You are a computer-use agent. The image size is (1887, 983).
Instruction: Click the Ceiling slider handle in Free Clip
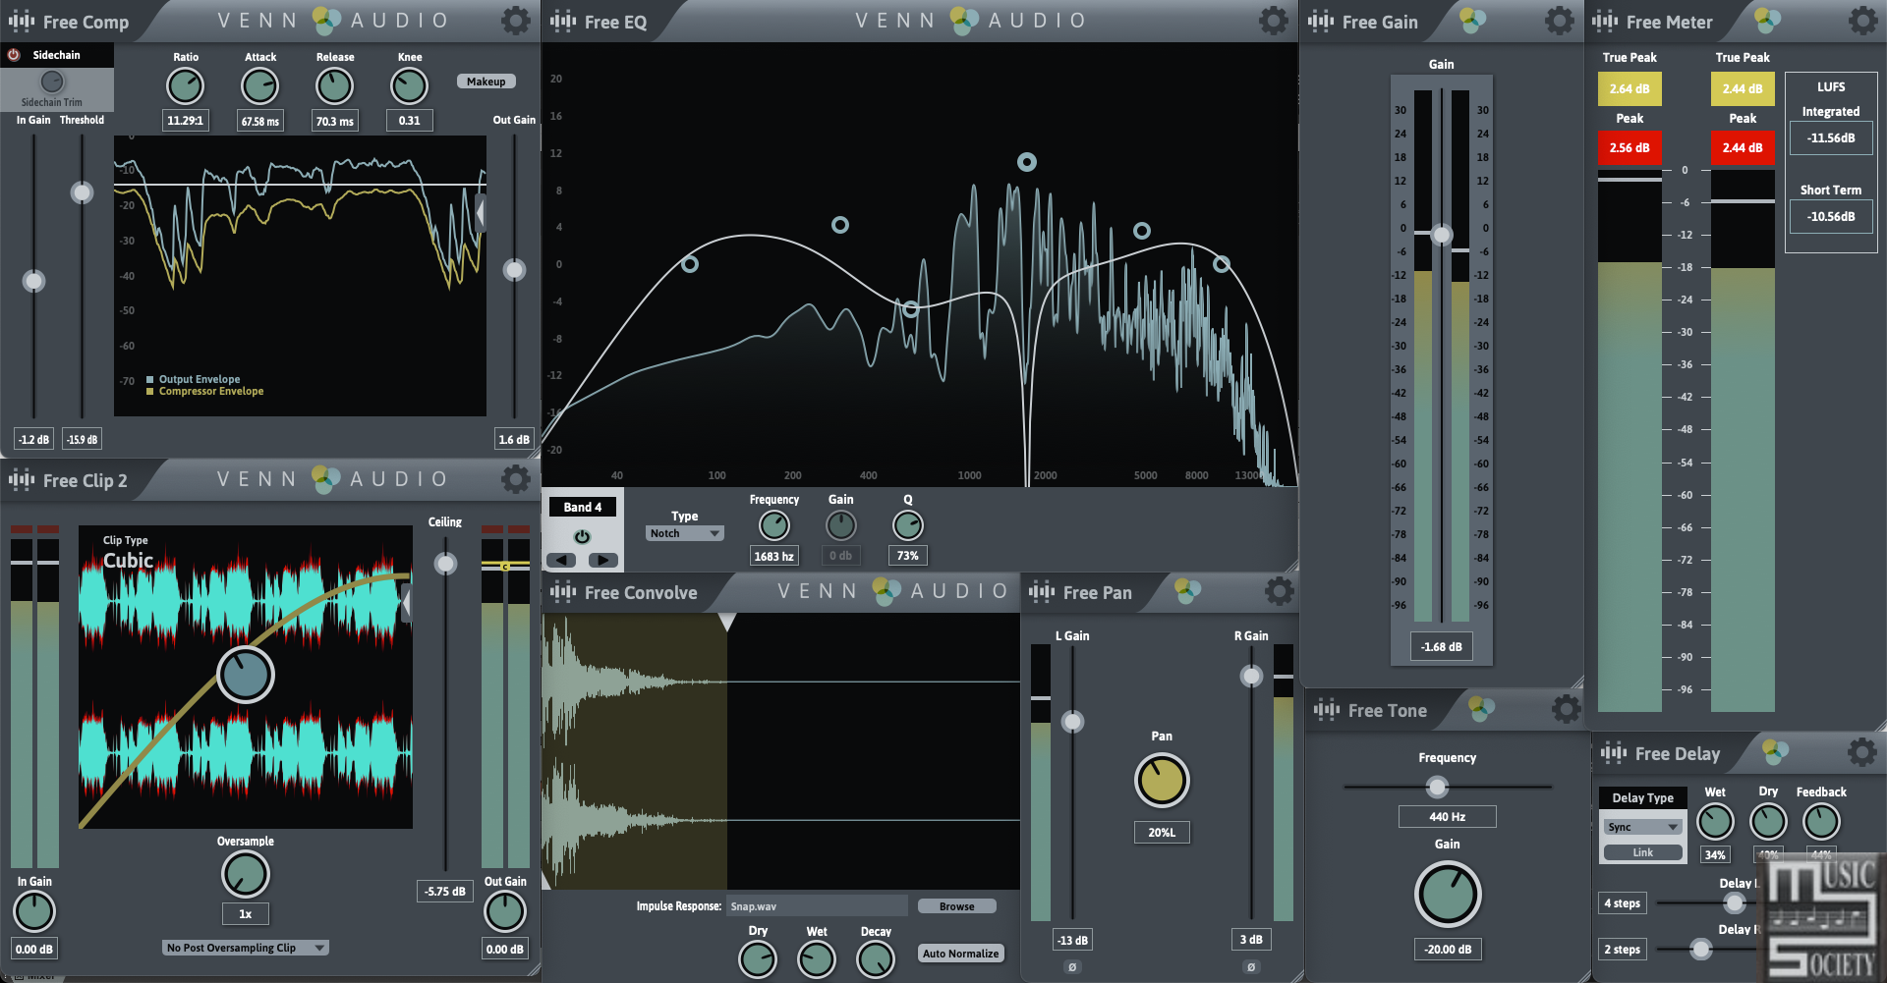click(x=446, y=564)
